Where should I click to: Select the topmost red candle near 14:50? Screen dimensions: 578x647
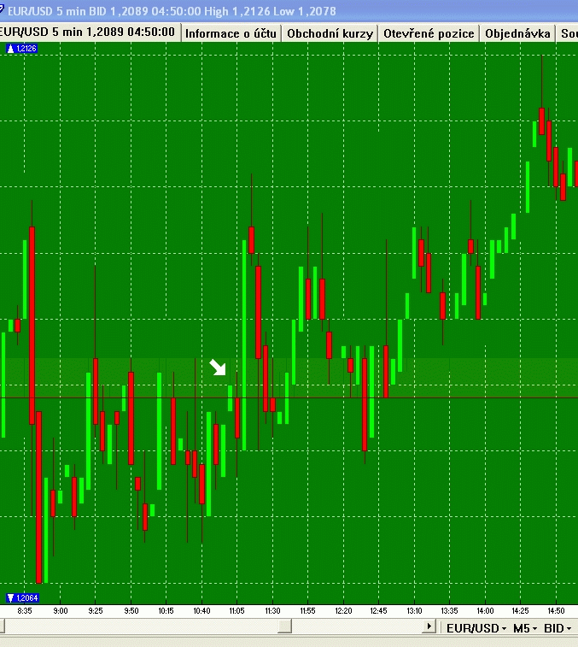[542, 121]
